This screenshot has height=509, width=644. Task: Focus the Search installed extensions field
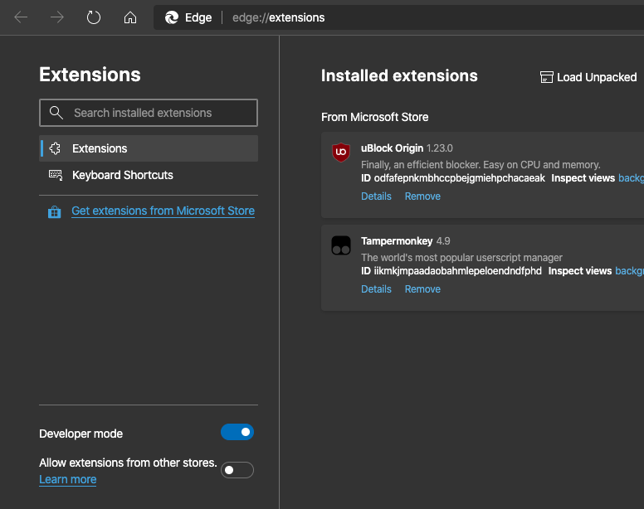pos(149,113)
